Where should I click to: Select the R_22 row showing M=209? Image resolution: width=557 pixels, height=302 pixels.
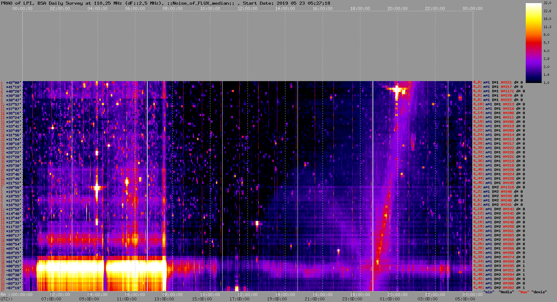pyautogui.click(x=499, y=130)
